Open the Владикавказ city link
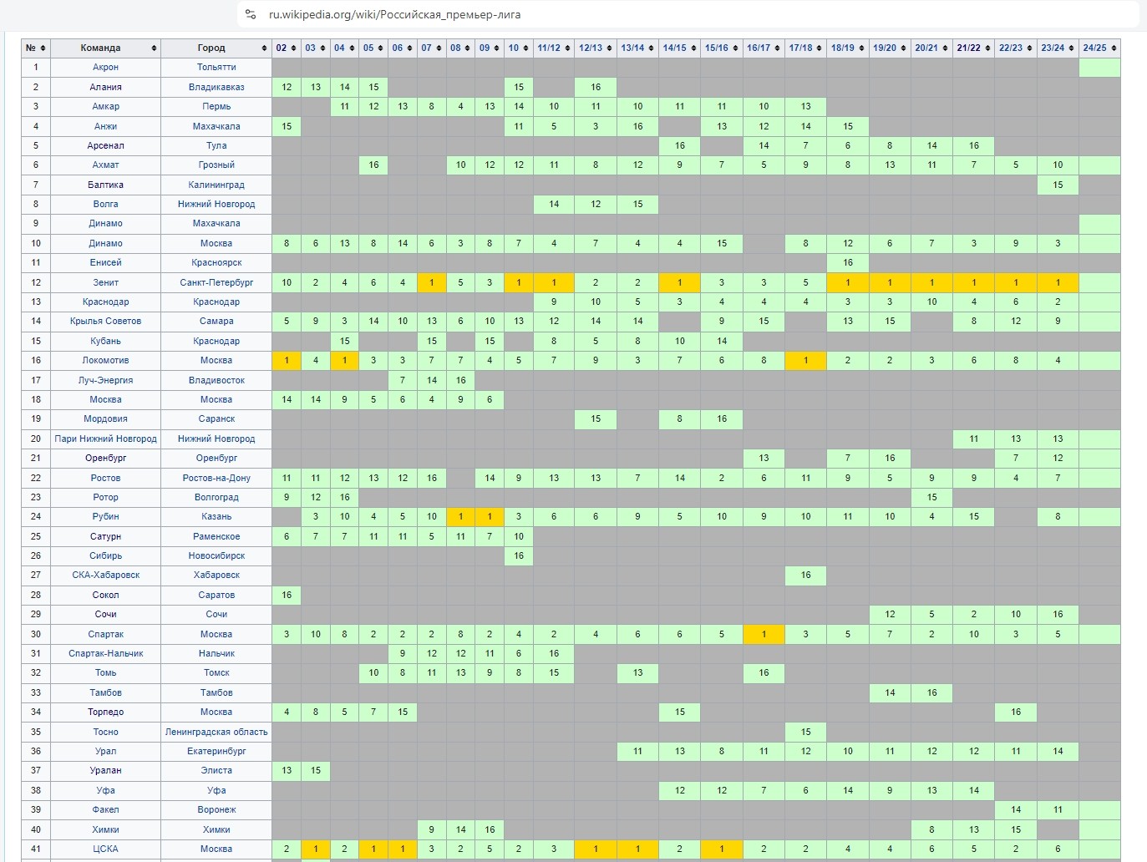Screen dimensions: 1147x862 [216, 87]
